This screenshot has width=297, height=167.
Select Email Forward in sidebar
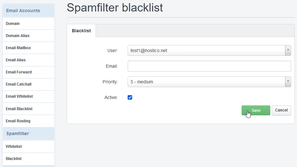(19, 72)
